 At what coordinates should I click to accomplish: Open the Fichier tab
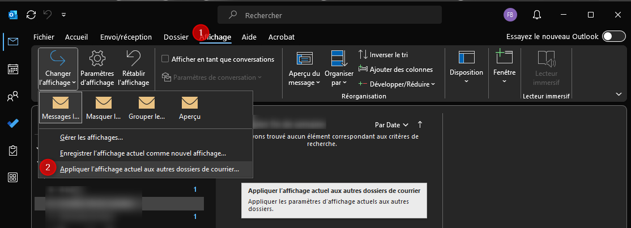pyautogui.click(x=44, y=37)
